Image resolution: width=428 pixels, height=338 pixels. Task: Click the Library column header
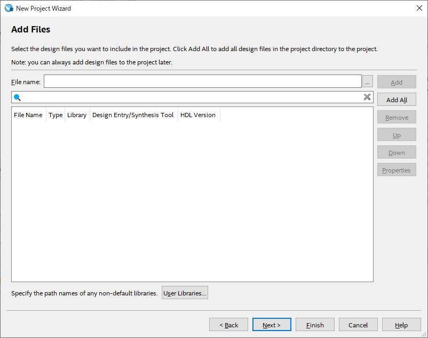click(77, 115)
